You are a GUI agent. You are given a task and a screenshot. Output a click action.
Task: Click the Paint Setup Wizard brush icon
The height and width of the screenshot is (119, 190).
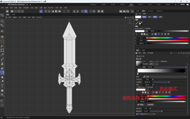(41, 11)
